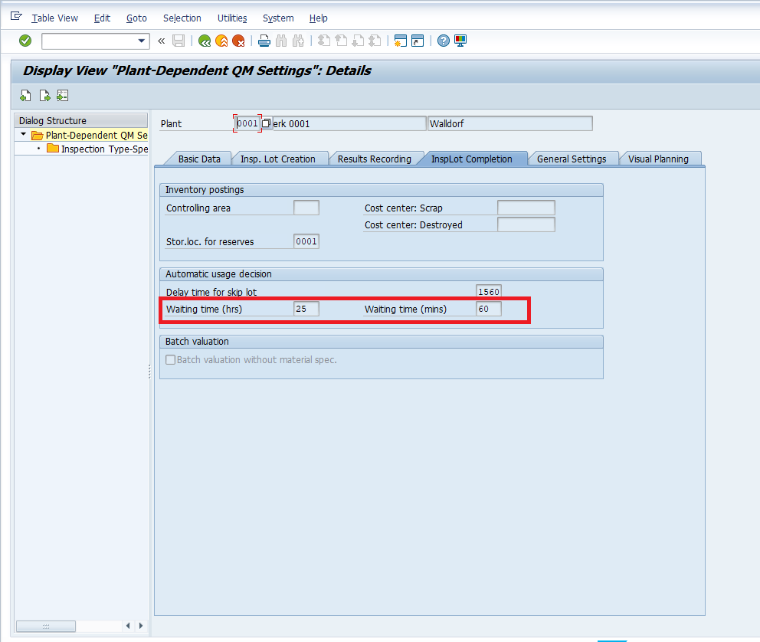Click the Last Page icon

375,41
